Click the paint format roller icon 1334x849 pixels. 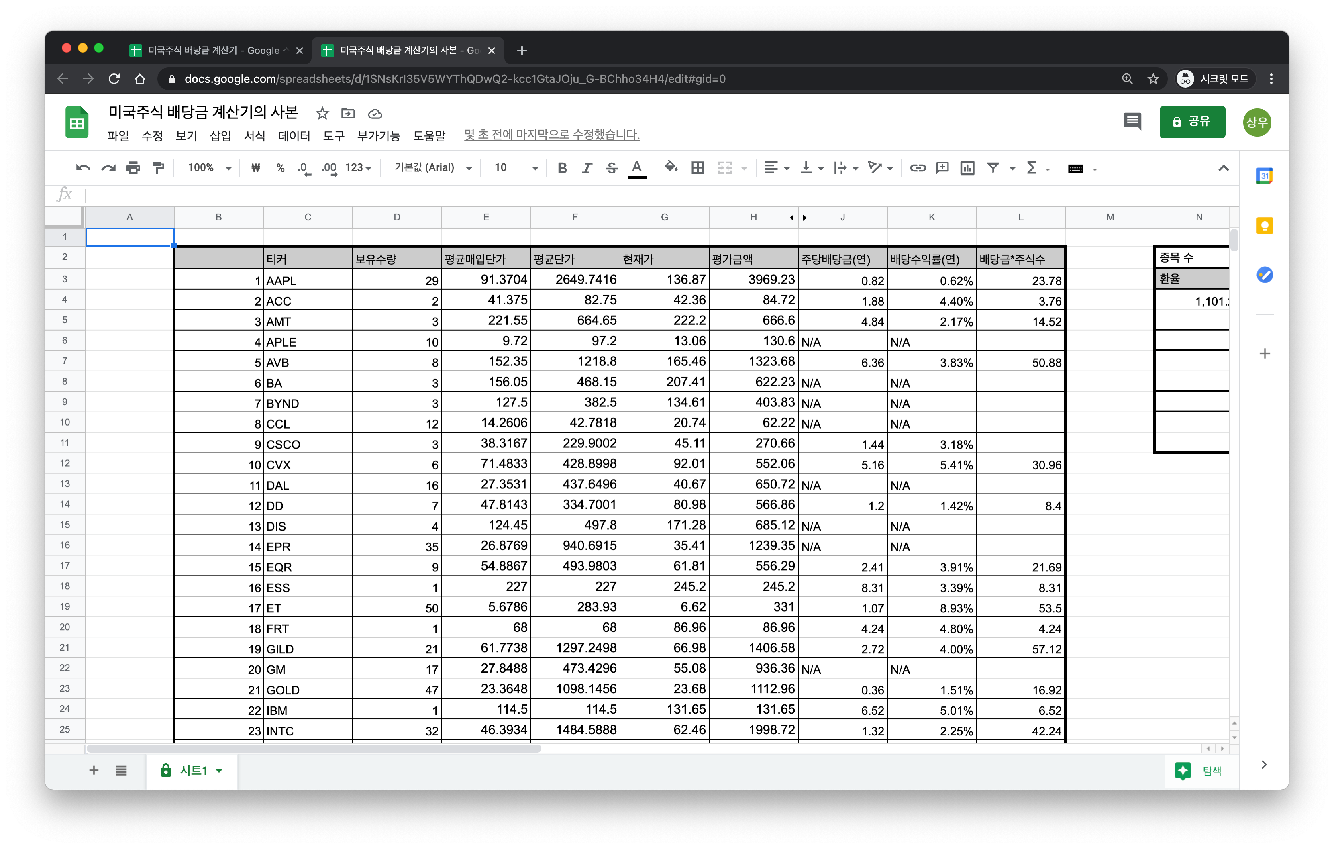pyautogui.click(x=159, y=168)
